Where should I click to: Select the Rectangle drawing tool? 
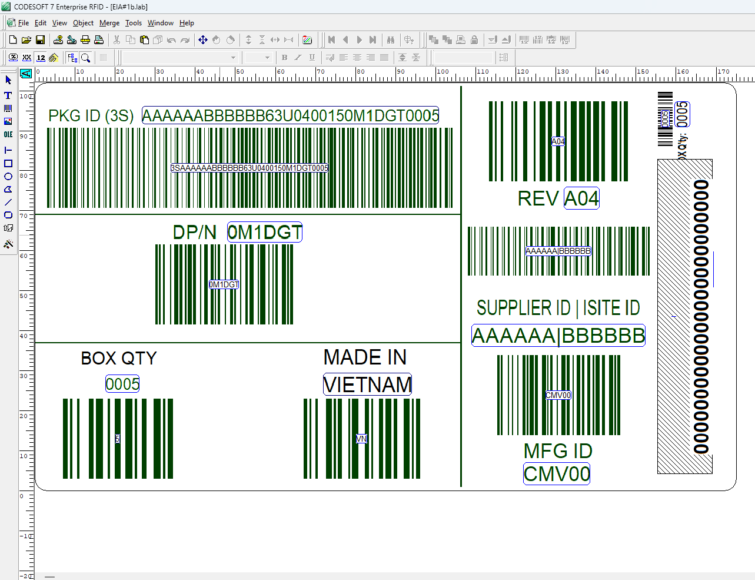click(8, 164)
